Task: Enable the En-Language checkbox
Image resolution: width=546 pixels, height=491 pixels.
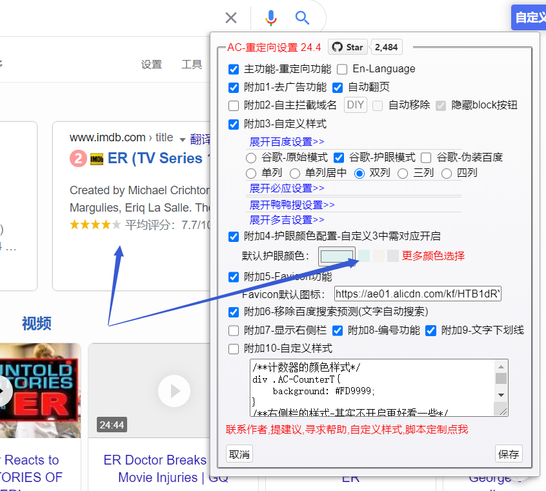Action: (342, 69)
